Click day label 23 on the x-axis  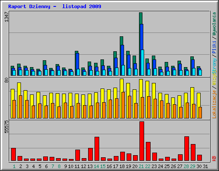point(154,166)
